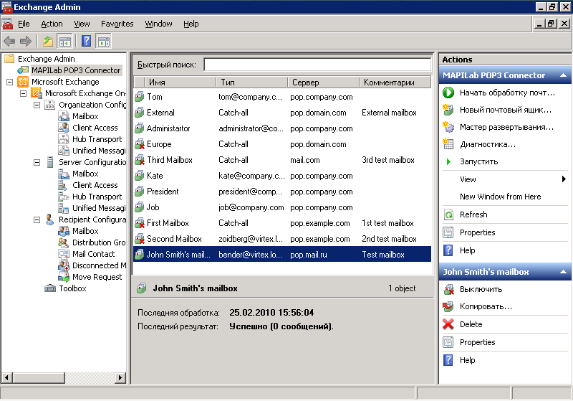Click the Mail Contact tree icon
Viewport: 573px width, 401px height.
(x=64, y=254)
